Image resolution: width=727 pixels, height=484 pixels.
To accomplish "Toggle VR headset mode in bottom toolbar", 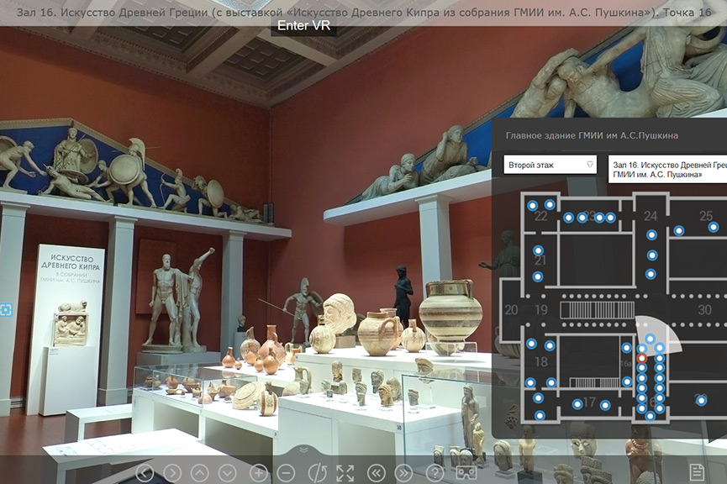I will click(465, 473).
